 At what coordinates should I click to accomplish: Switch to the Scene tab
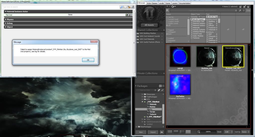168,3
